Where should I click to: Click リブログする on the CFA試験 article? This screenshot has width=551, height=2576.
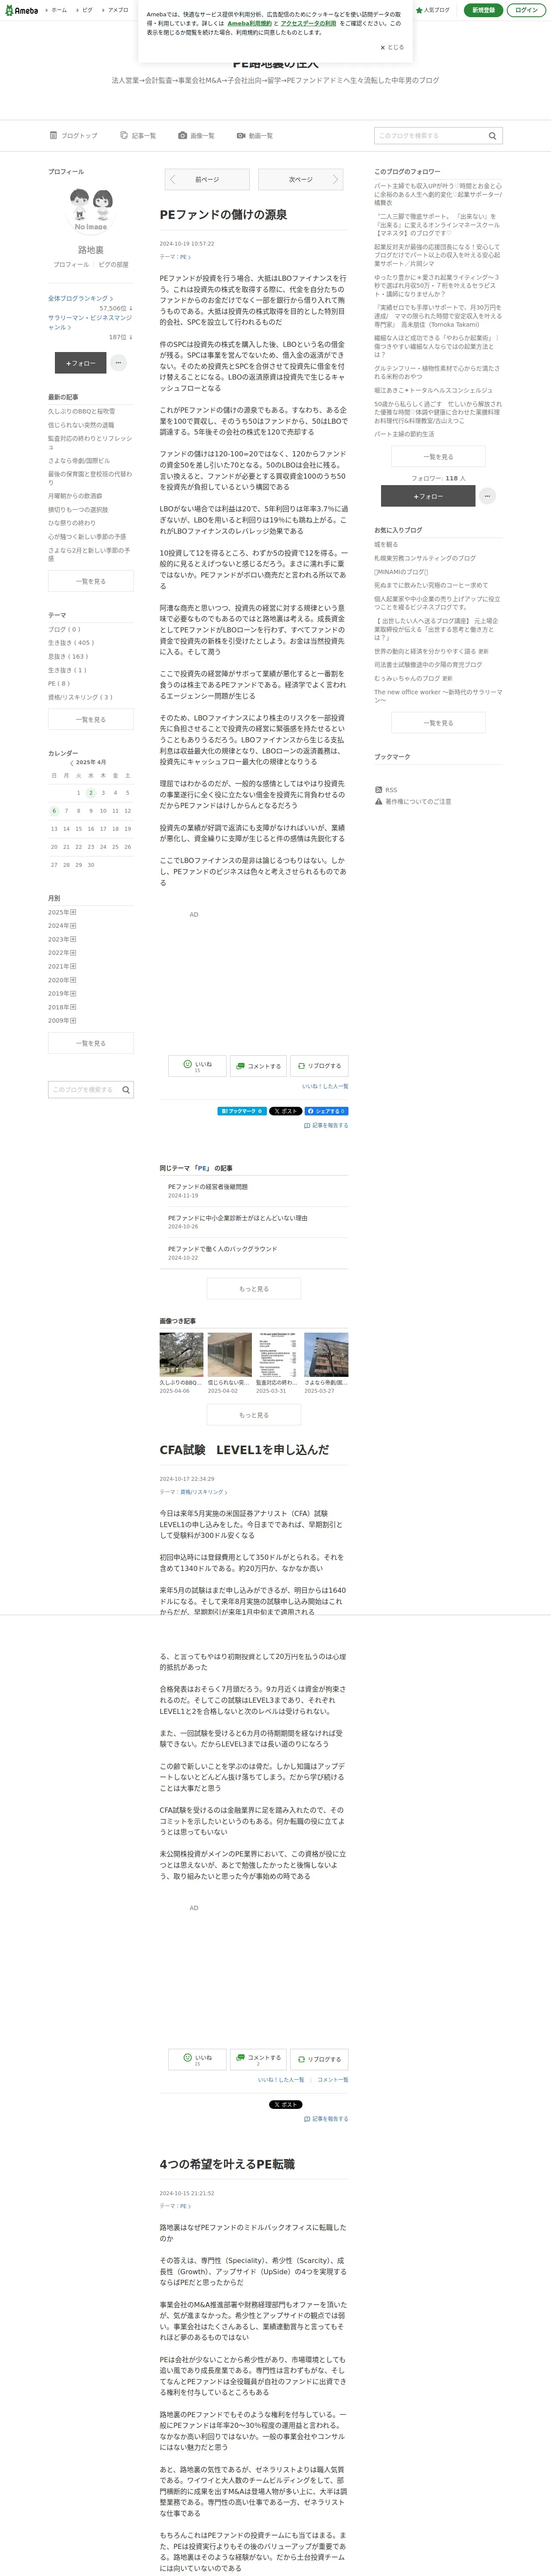coord(319,2059)
